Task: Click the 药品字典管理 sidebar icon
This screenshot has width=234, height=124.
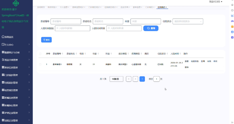Action: click(x=3, y=60)
